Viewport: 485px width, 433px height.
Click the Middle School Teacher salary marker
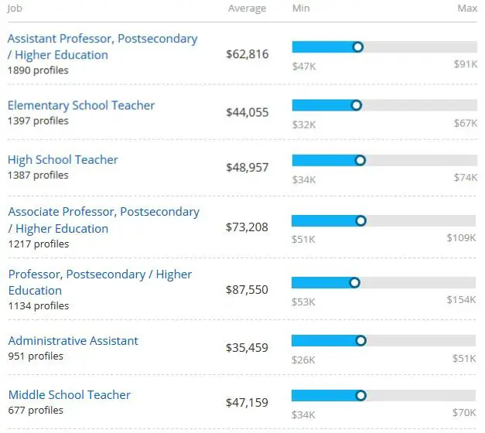pos(361,396)
